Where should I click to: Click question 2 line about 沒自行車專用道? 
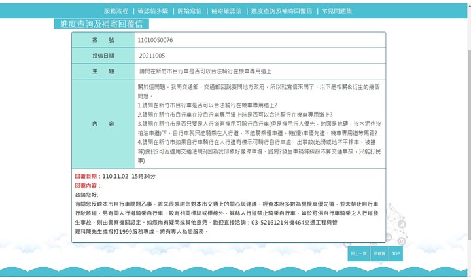tap(235, 115)
